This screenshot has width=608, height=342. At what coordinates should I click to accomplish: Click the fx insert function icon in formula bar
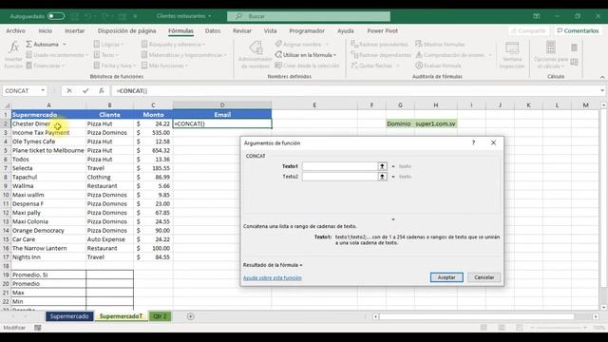click(102, 91)
